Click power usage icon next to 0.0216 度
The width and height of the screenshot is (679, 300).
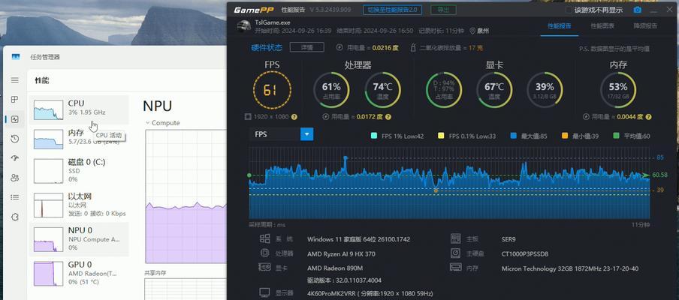340,47
